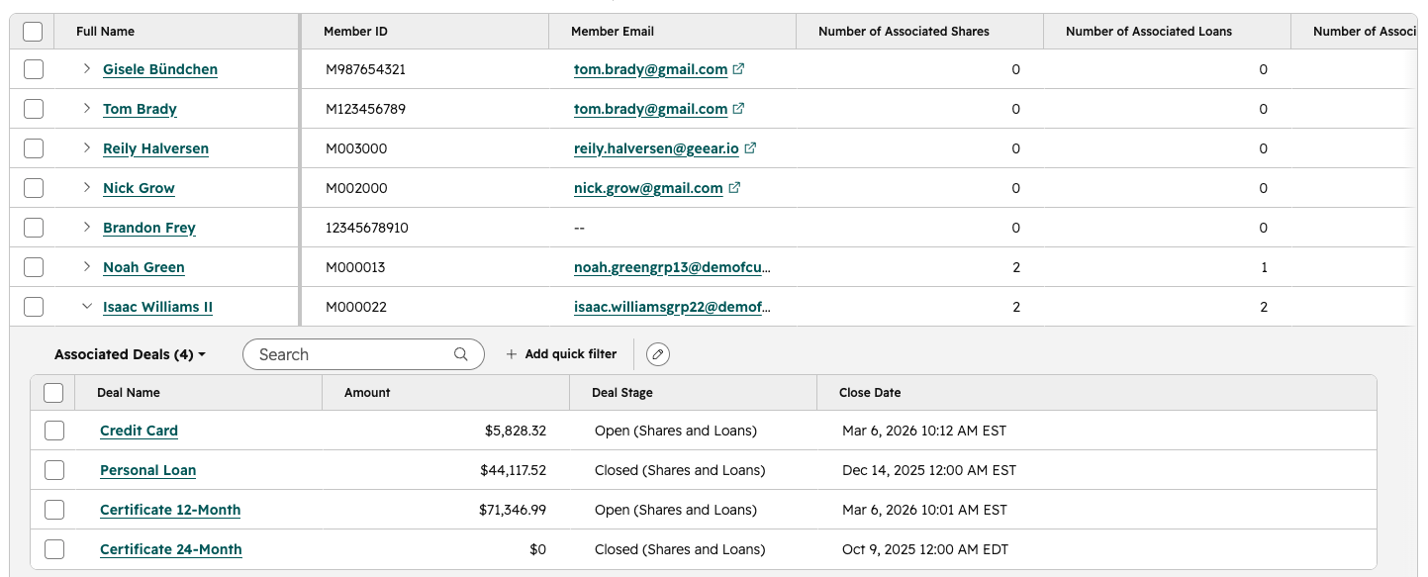Viewport: 1428px width, 577px height.
Task: Open external link icon beside Gisele's email
Action: pos(738,69)
